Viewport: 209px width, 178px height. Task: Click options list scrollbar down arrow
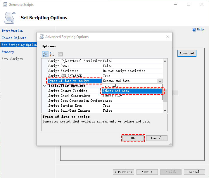pos(165,110)
